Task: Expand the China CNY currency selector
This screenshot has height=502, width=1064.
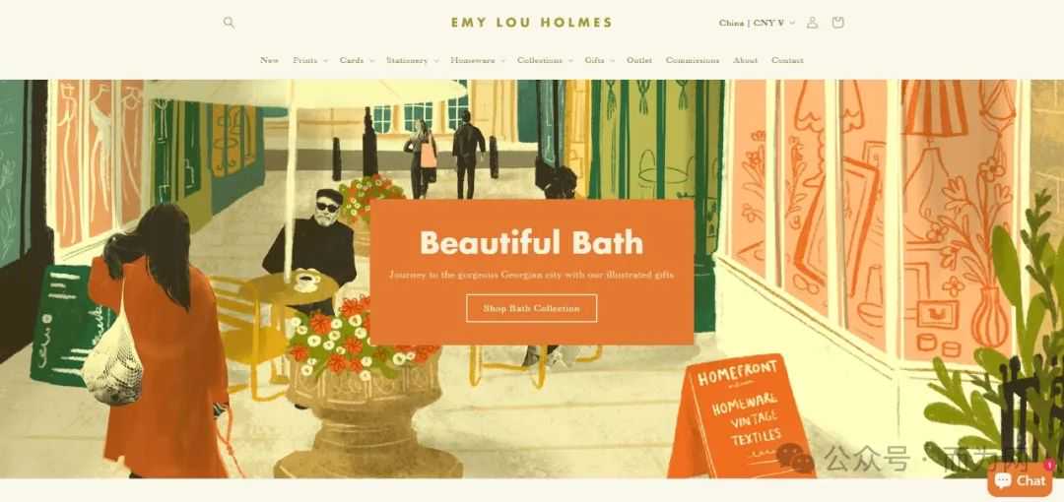Action: coord(757,23)
